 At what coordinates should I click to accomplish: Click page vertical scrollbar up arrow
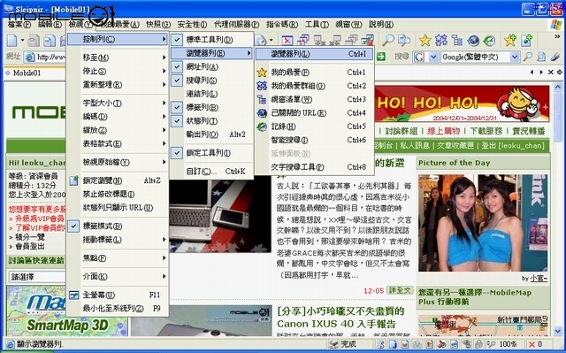tap(558, 87)
